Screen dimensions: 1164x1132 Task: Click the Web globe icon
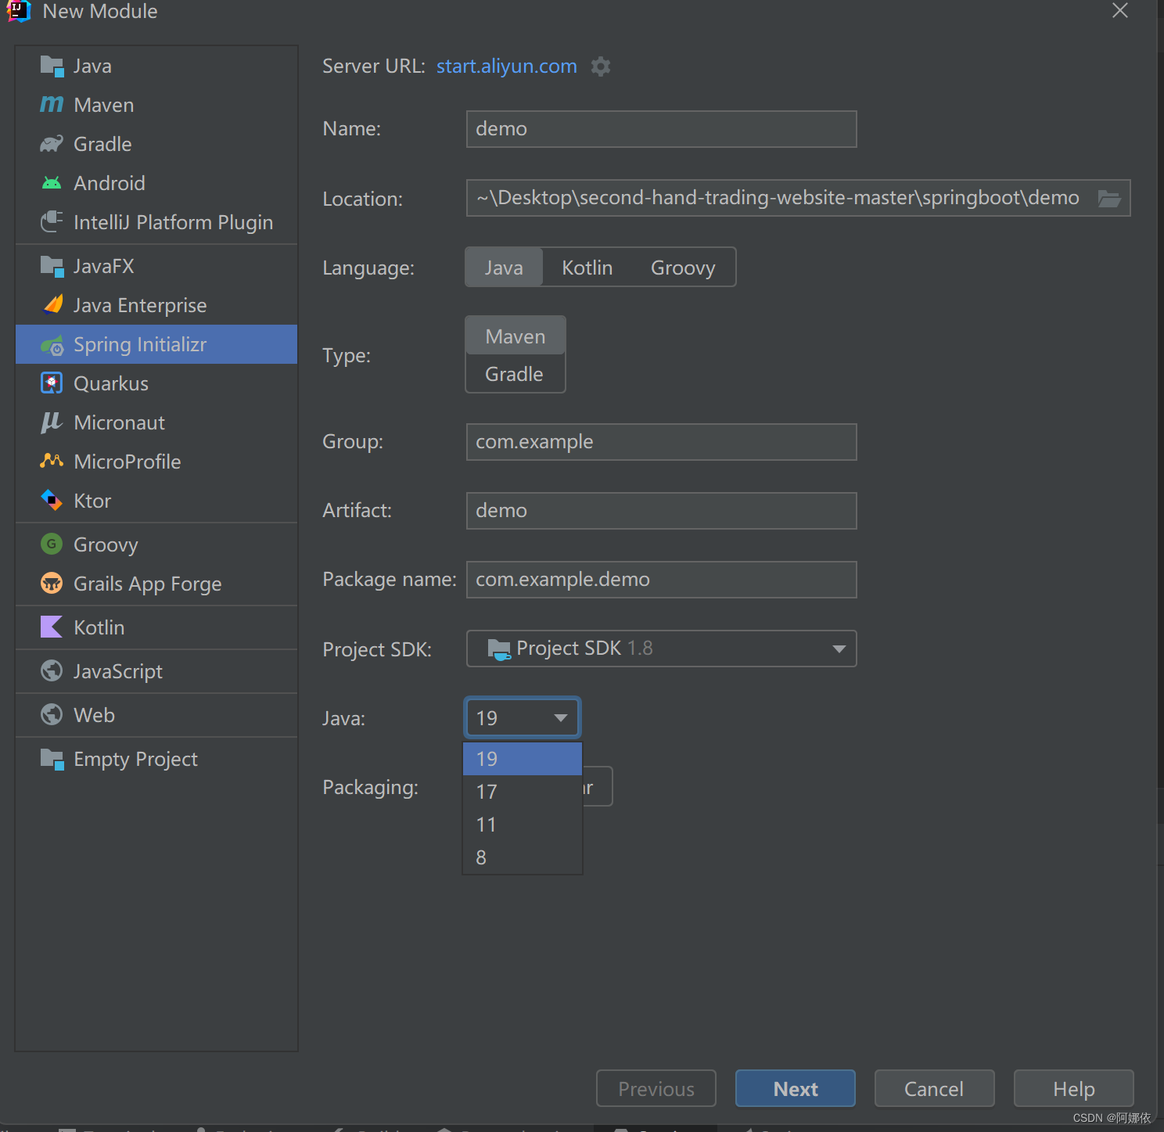point(52,714)
